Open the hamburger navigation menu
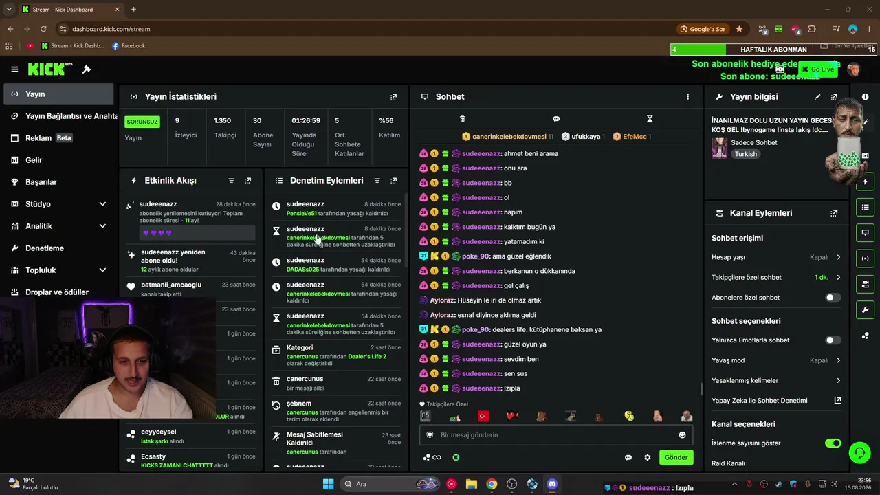Screen dimensions: 880x495 [14, 69]
